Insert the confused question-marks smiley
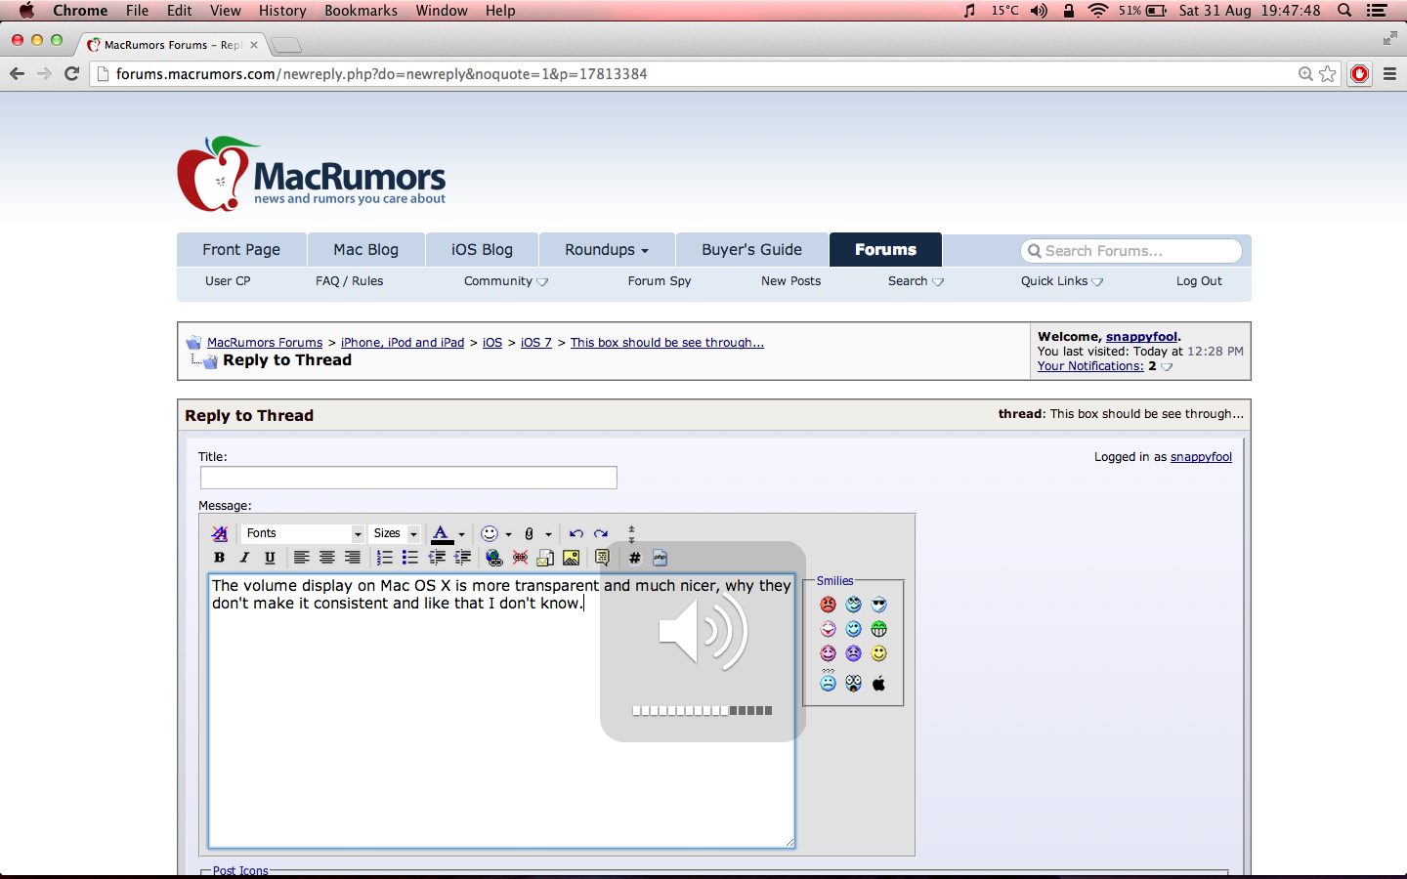Screen dimensions: 1407x879 coord(828,681)
